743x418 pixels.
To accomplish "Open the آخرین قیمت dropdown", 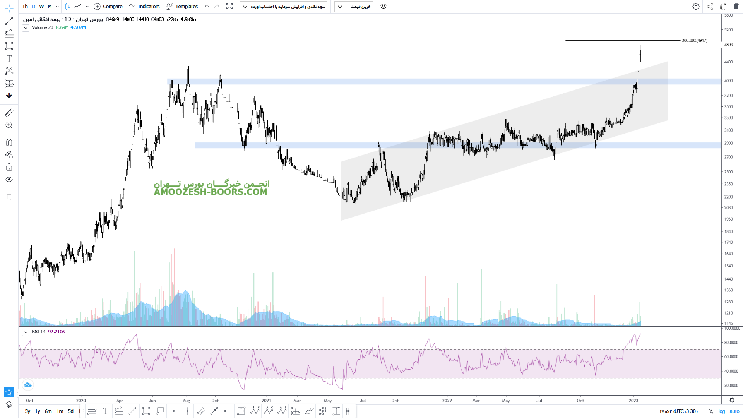I will [354, 7].
